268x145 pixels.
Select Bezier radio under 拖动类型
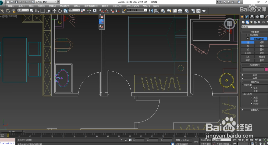coord(251,104)
